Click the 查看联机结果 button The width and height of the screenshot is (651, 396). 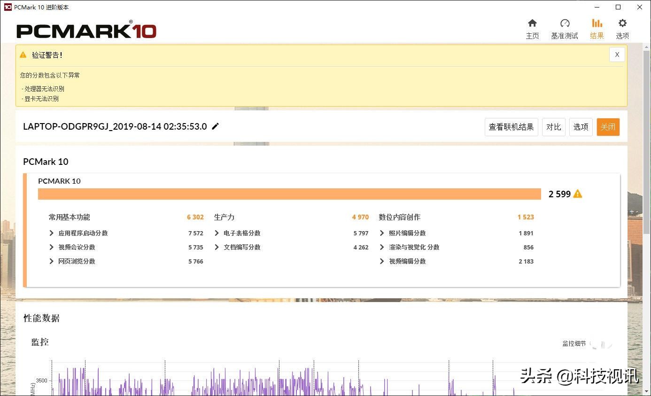[x=511, y=127]
